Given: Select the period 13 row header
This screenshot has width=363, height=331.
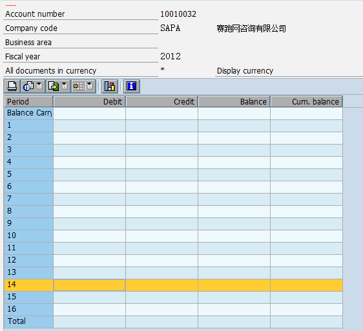Looking at the screenshot, I should click(x=28, y=272).
